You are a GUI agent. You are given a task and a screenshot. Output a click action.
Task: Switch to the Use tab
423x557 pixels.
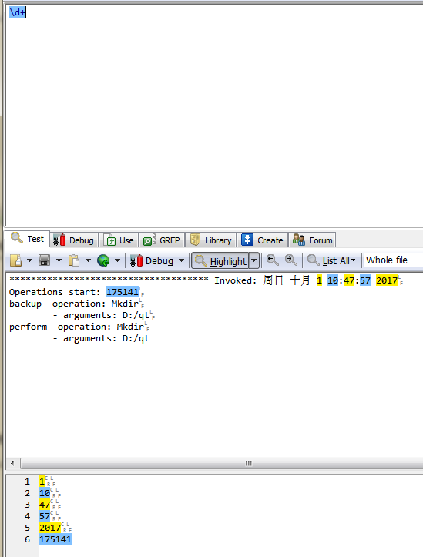(x=119, y=240)
